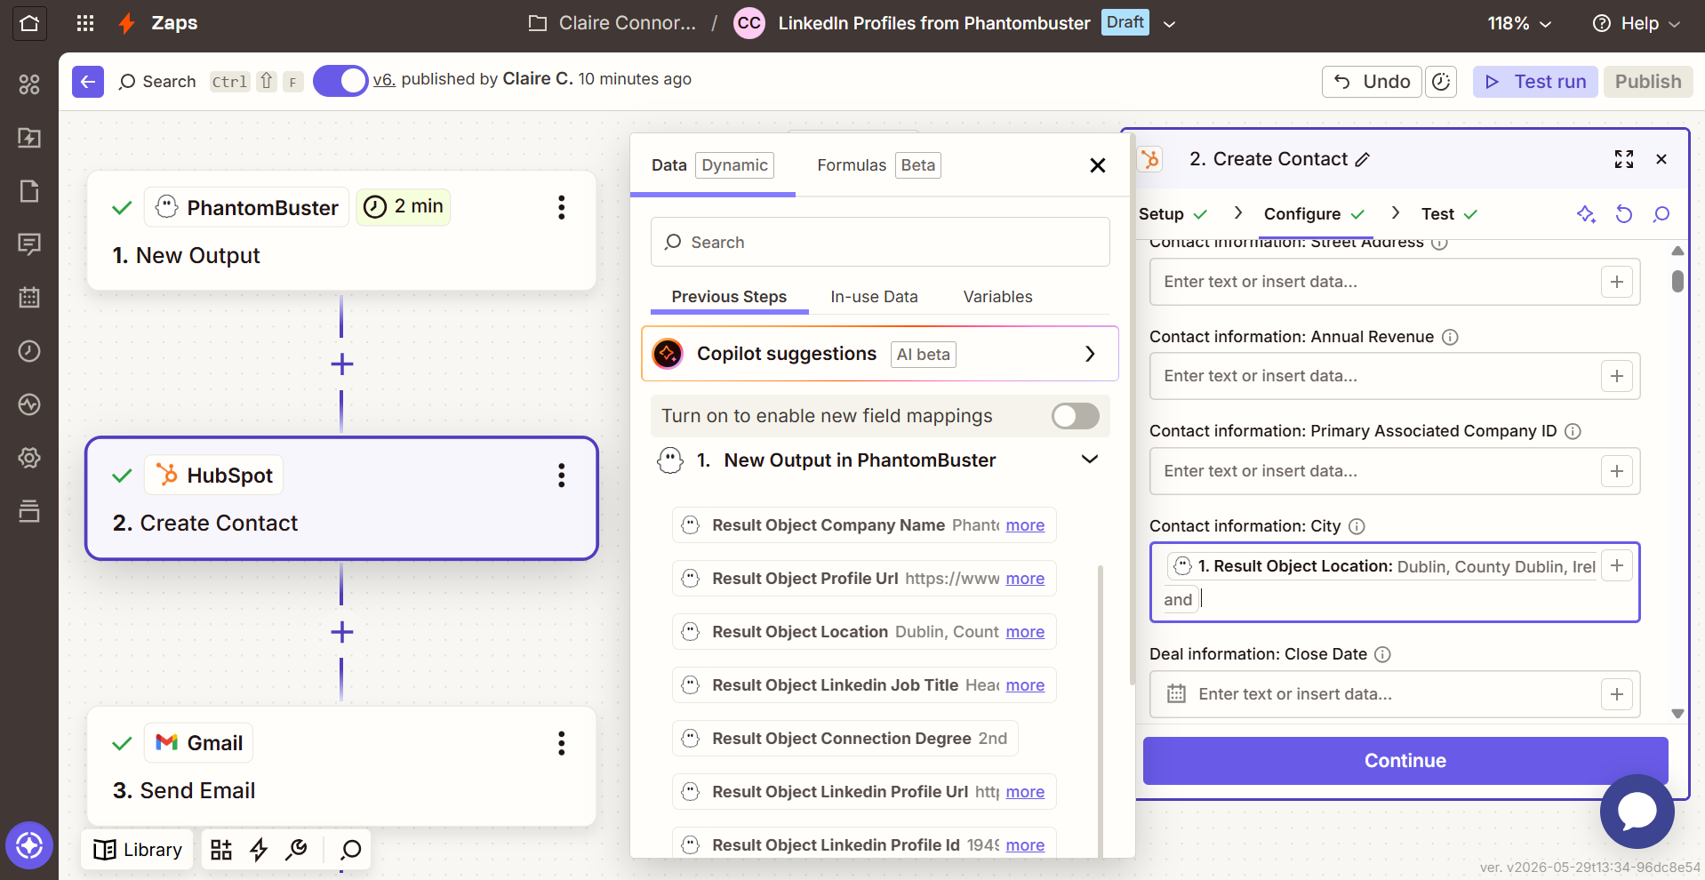Go to the Test step tab
Viewport: 1705px width, 880px height.
tap(1449, 214)
